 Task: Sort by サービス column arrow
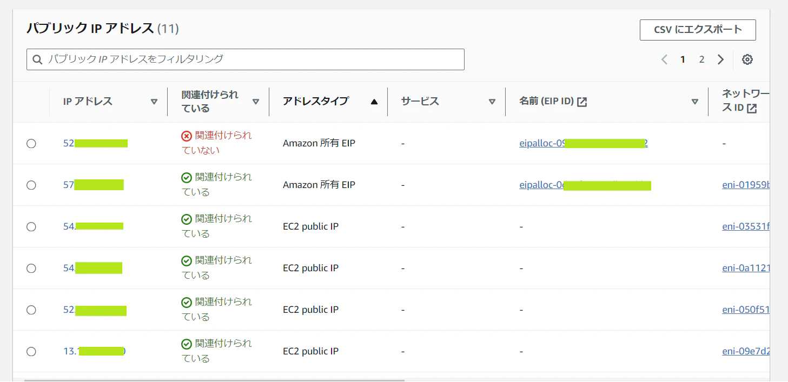point(492,102)
